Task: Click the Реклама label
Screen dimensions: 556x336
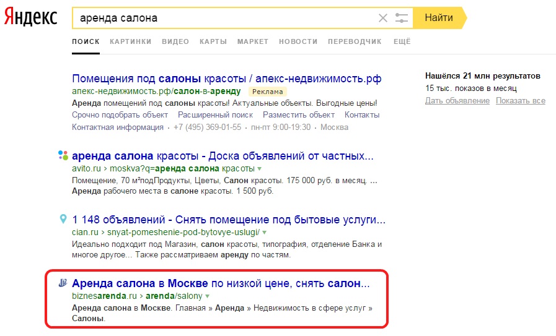Action: click(x=268, y=92)
